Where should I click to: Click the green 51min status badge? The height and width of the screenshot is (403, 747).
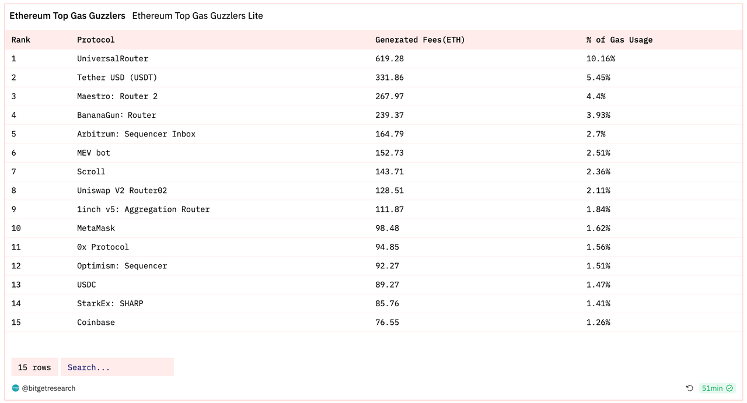pos(717,388)
